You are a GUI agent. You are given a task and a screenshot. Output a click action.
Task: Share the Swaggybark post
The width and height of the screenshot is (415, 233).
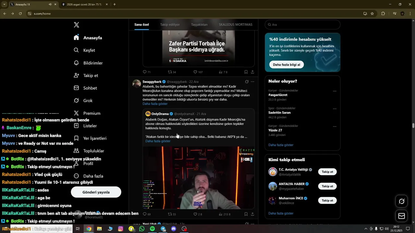click(253, 214)
